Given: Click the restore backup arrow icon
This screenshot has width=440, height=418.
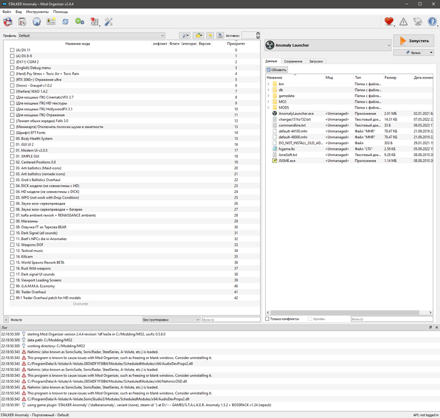Looking at the screenshot, I should click(210, 35).
